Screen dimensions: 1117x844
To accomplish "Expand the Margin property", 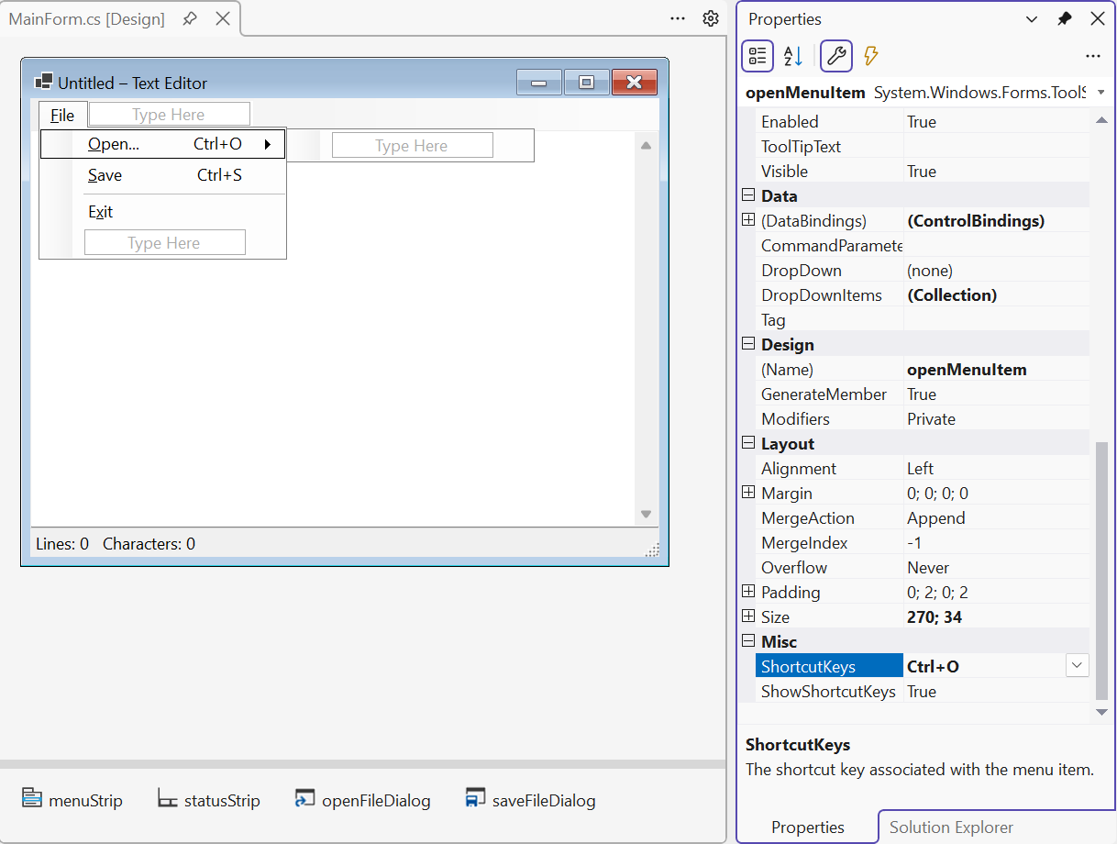I will 748,493.
